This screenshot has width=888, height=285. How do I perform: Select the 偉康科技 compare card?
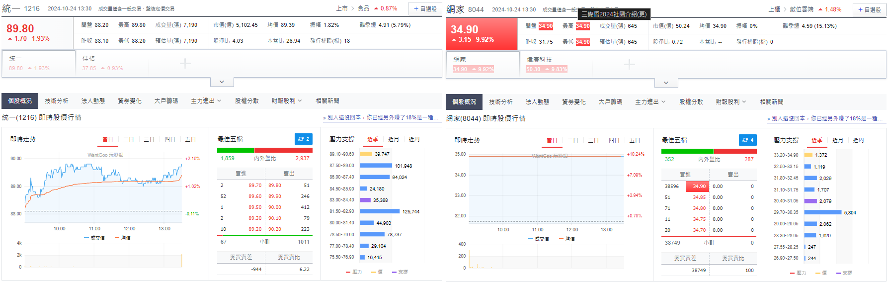click(556, 64)
